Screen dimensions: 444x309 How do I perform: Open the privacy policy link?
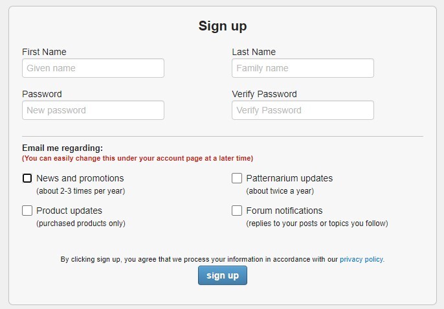(362, 259)
